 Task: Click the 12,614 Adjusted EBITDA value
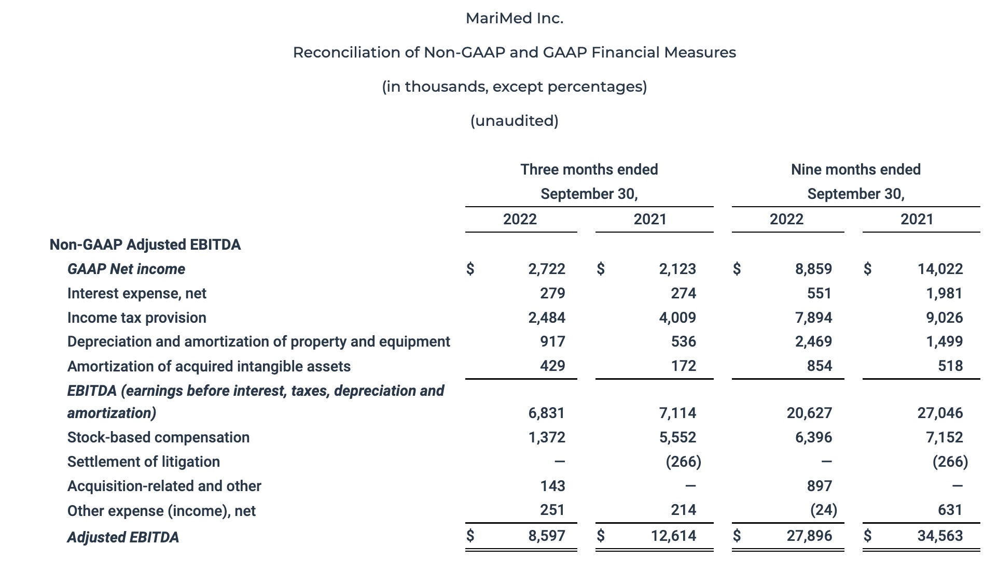[x=673, y=536]
